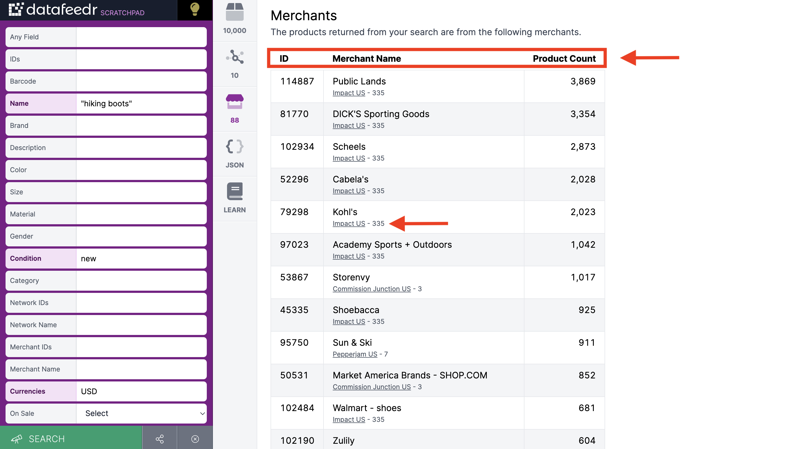Click the Merchant Name input field
Viewport: 795px width, 449px height.
[x=141, y=369]
